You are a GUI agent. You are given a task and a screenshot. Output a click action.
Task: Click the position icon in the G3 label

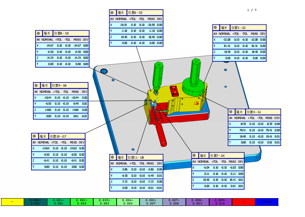113,12
